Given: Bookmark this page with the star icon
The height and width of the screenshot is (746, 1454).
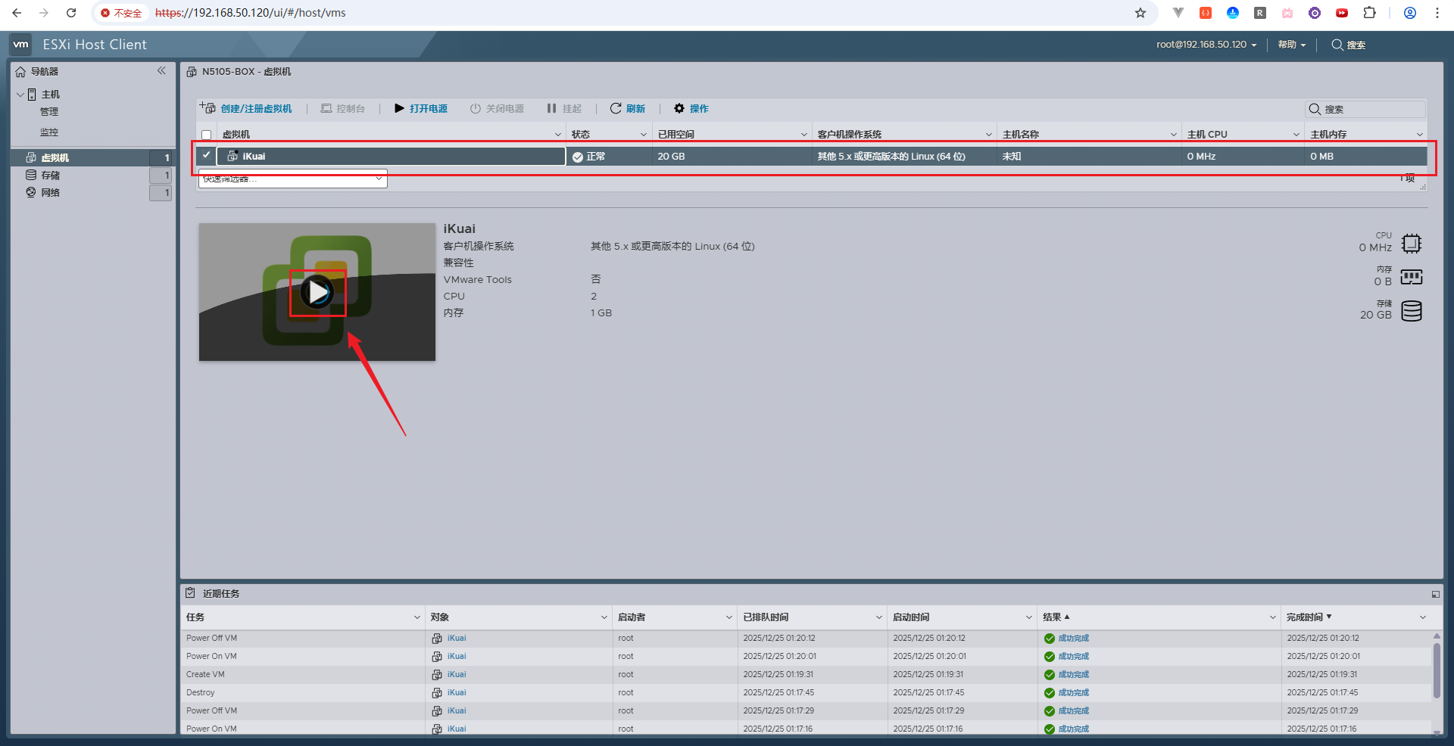Looking at the screenshot, I should (x=1140, y=13).
